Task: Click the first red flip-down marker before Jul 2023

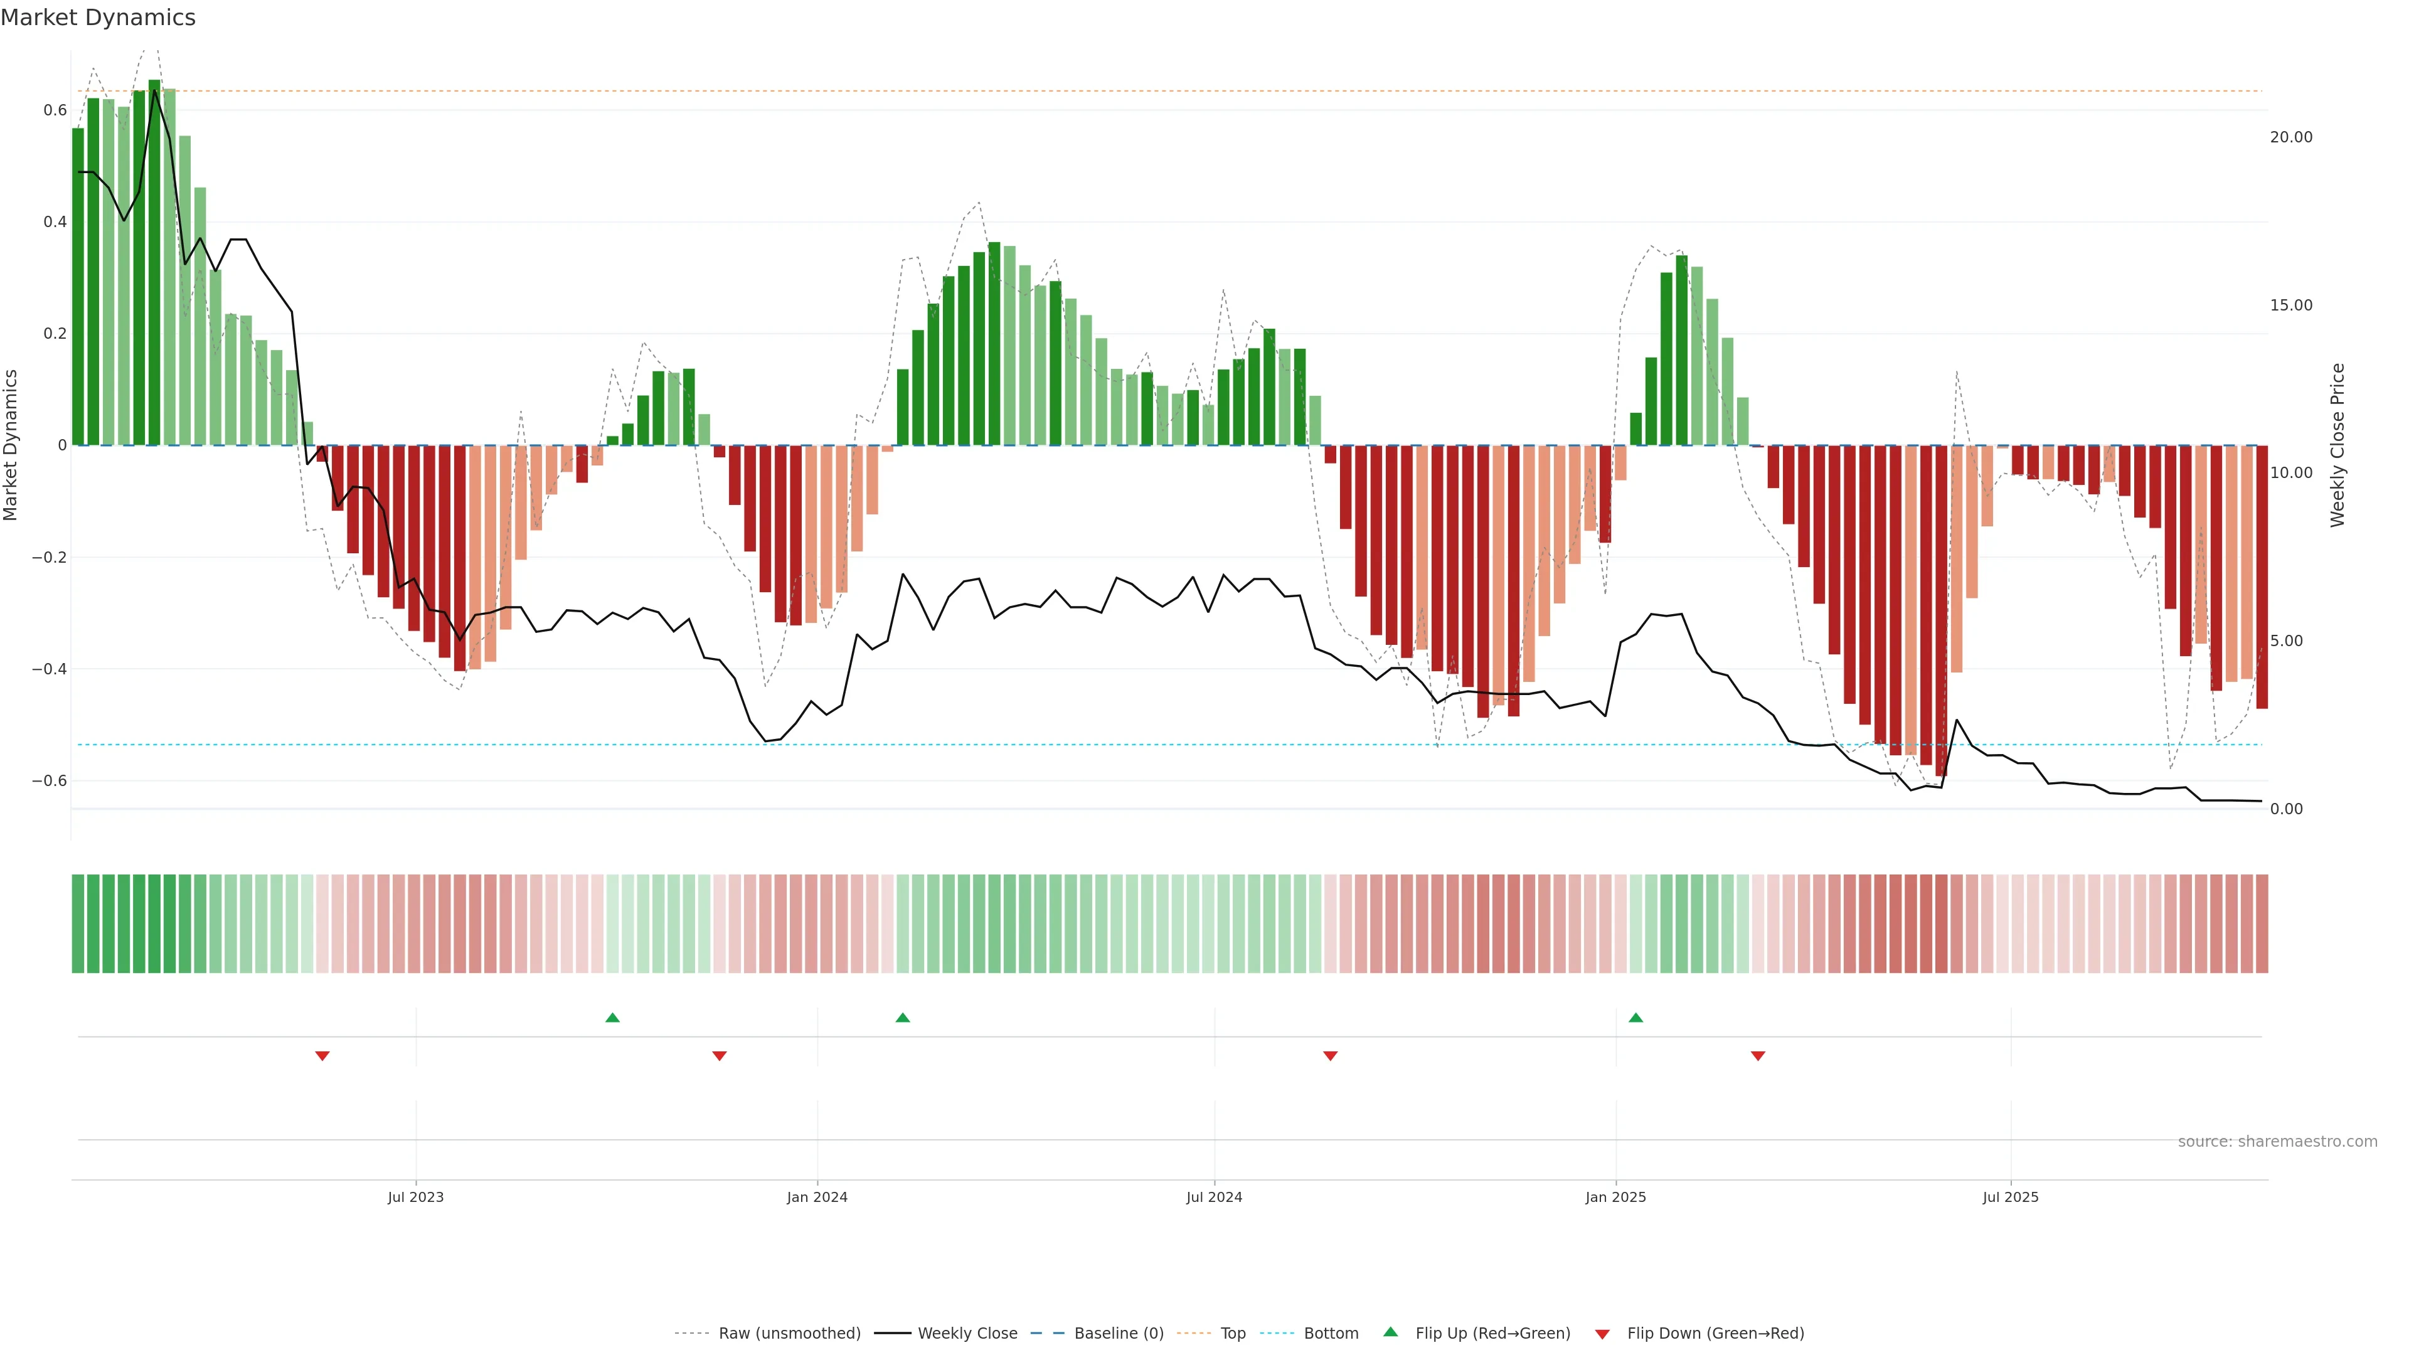Action: click(322, 1056)
